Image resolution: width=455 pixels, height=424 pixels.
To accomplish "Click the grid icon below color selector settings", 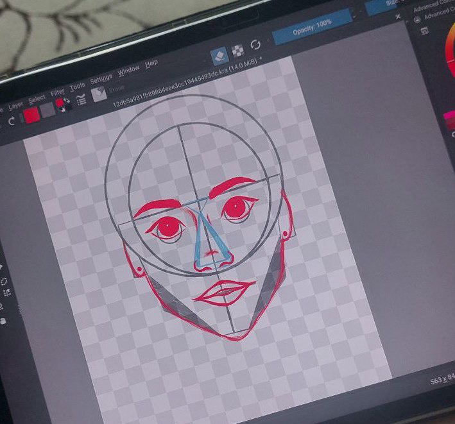I will [425, 31].
